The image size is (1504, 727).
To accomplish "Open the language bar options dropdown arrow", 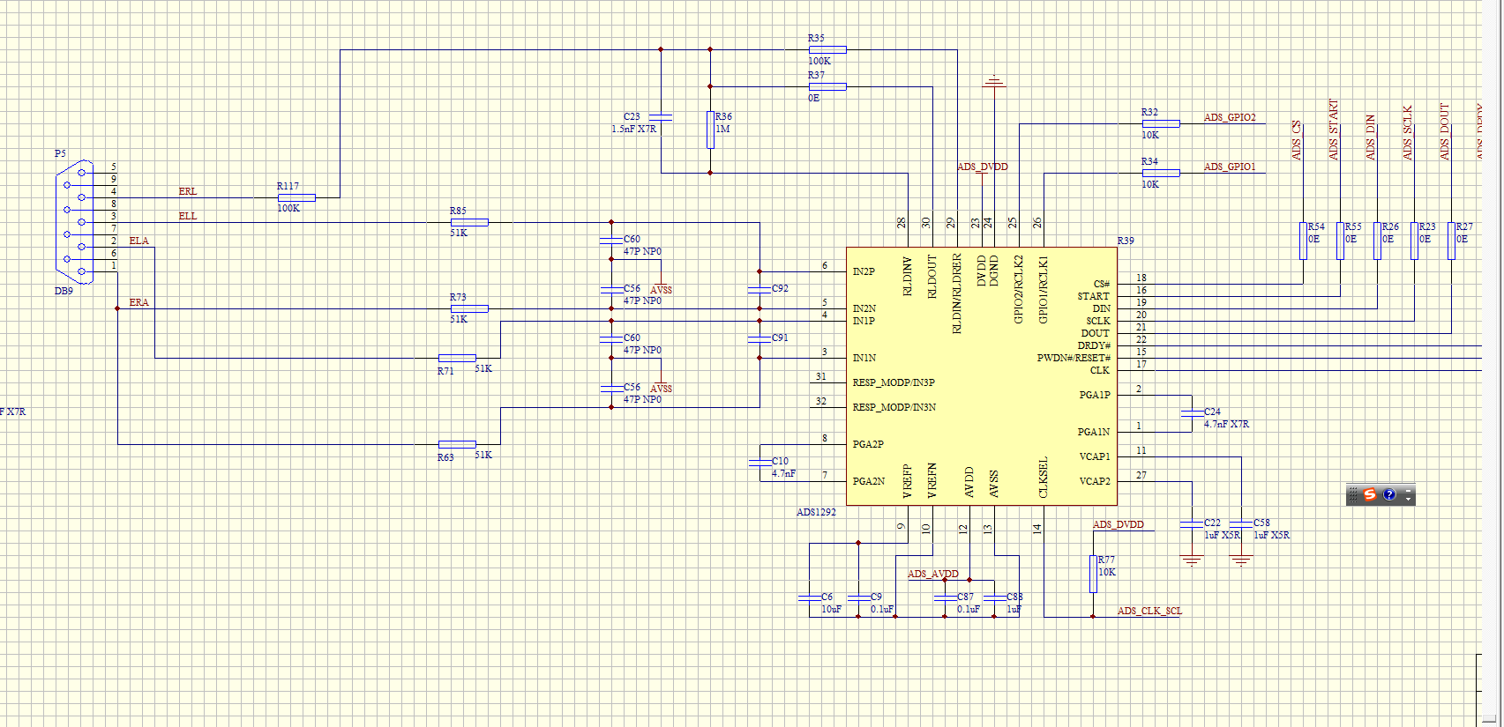I will [x=1409, y=500].
